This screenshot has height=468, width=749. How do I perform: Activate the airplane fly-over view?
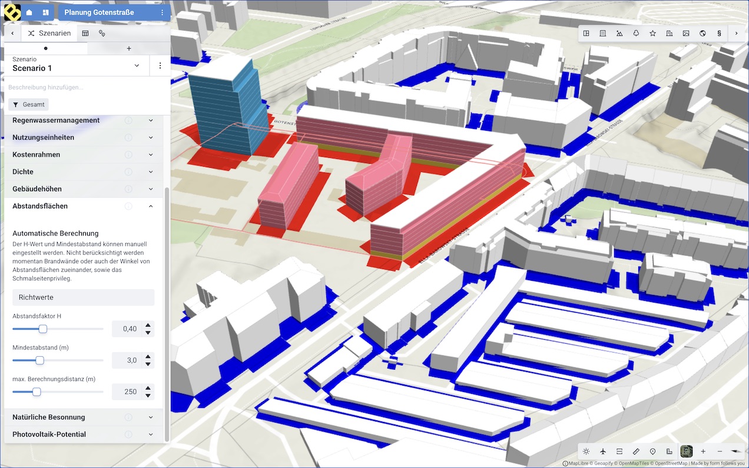603,452
